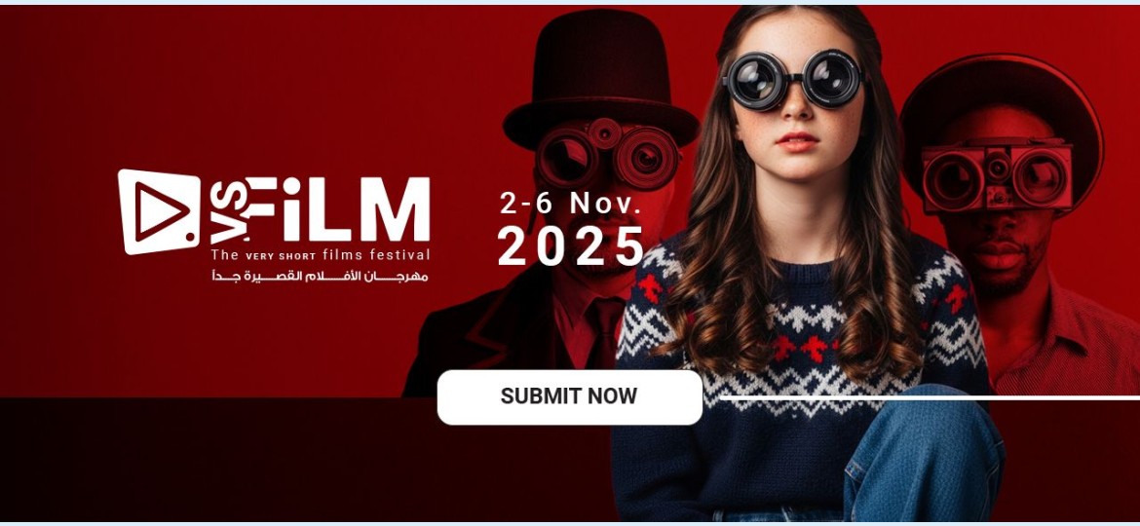This screenshot has width=1140, height=526.
Task: Click the white horizontal line beside button
Action: tap(930, 397)
